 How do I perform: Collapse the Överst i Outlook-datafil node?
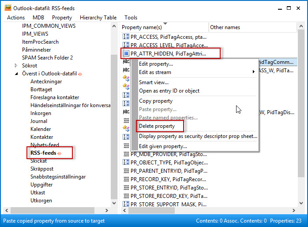click(x=16, y=74)
